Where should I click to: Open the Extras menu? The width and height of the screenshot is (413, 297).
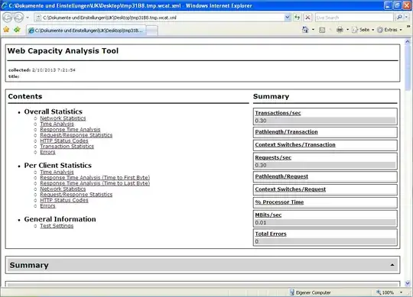(x=389, y=30)
